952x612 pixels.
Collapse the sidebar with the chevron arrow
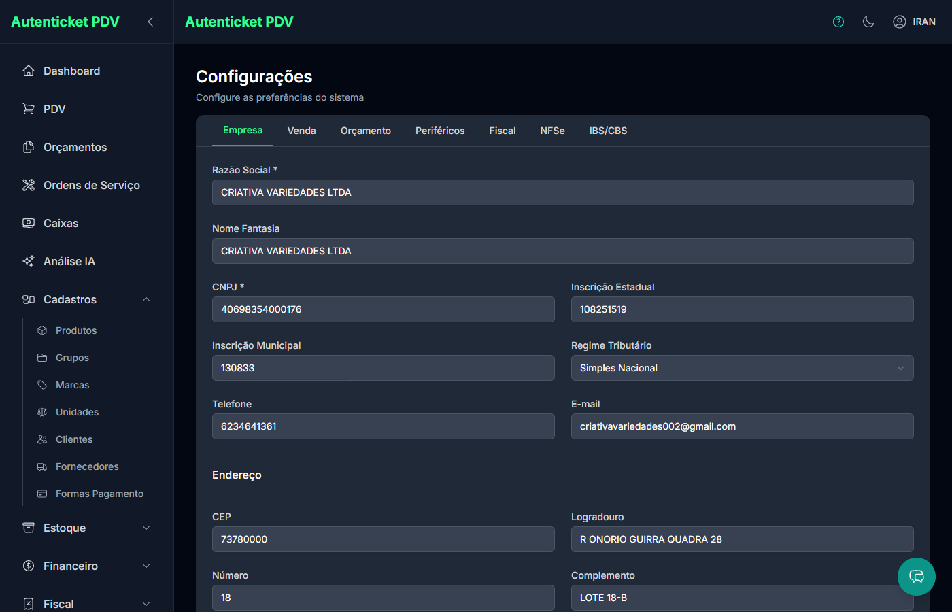click(150, 20)
